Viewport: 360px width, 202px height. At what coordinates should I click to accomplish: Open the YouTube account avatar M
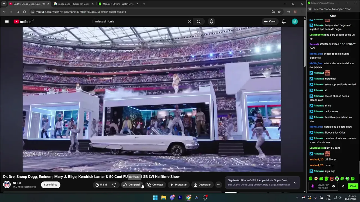click(x=294, y=22)
